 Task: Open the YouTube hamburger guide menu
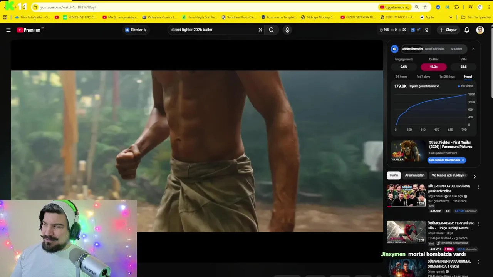click(x=8, y=30)
